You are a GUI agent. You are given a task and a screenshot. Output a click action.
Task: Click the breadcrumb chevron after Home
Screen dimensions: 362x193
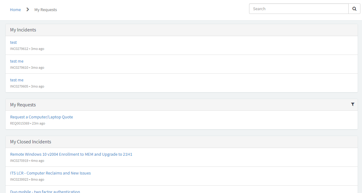pos(27,9)
